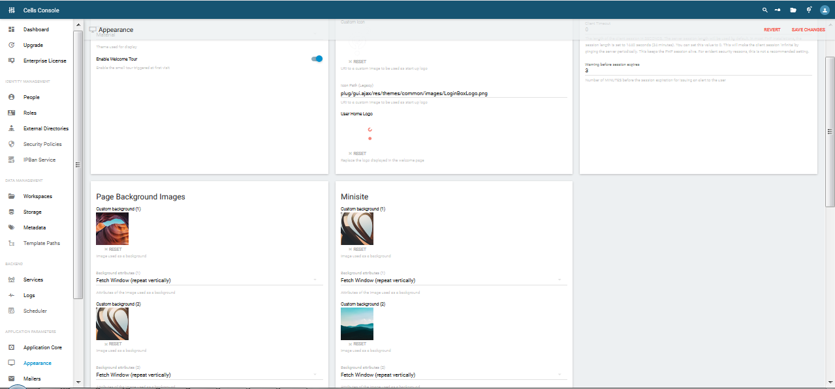
Task: Disable the Enable Welcome Tour switch
Action: (317, 59)
